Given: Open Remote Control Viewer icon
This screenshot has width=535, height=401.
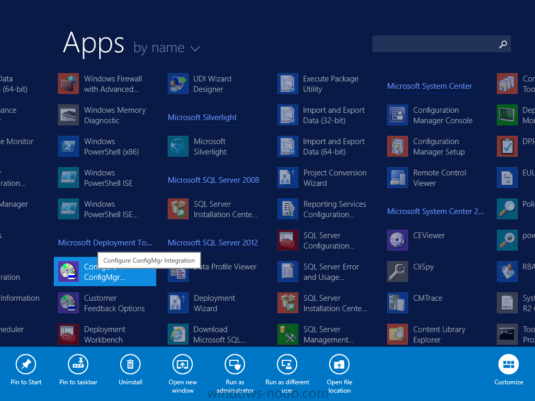Looking at the screenshot, I should click(398, 178).
